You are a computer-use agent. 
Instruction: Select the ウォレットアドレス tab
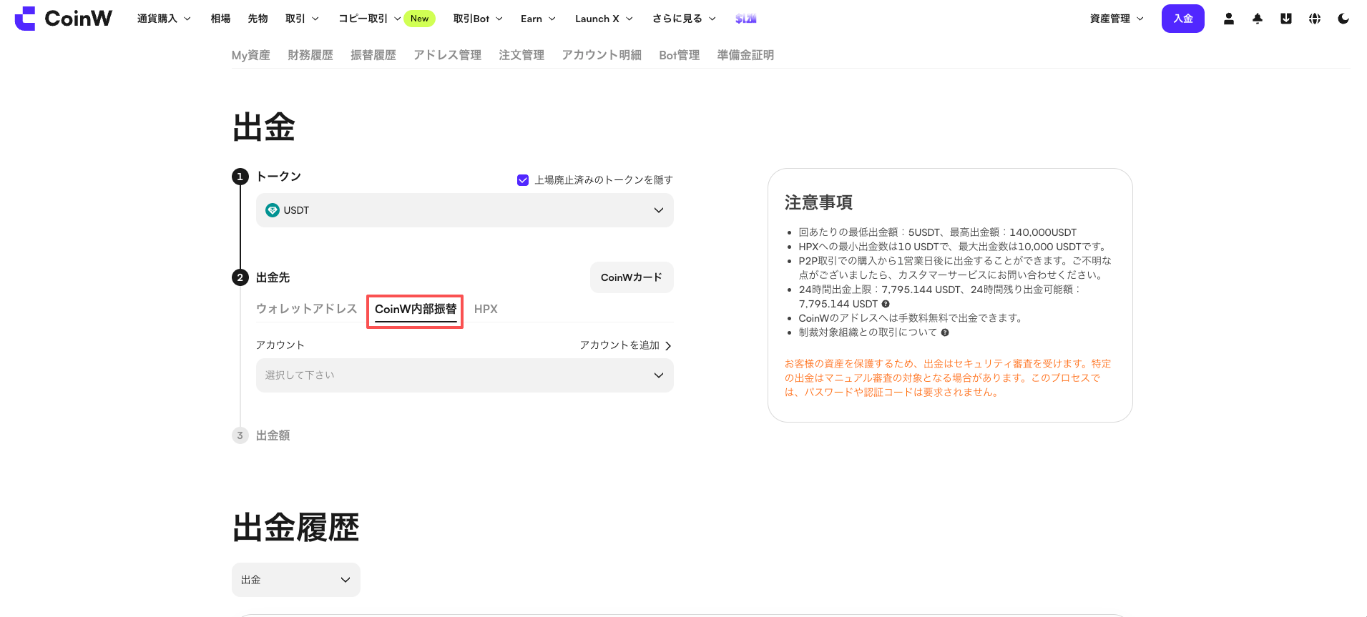307,309
